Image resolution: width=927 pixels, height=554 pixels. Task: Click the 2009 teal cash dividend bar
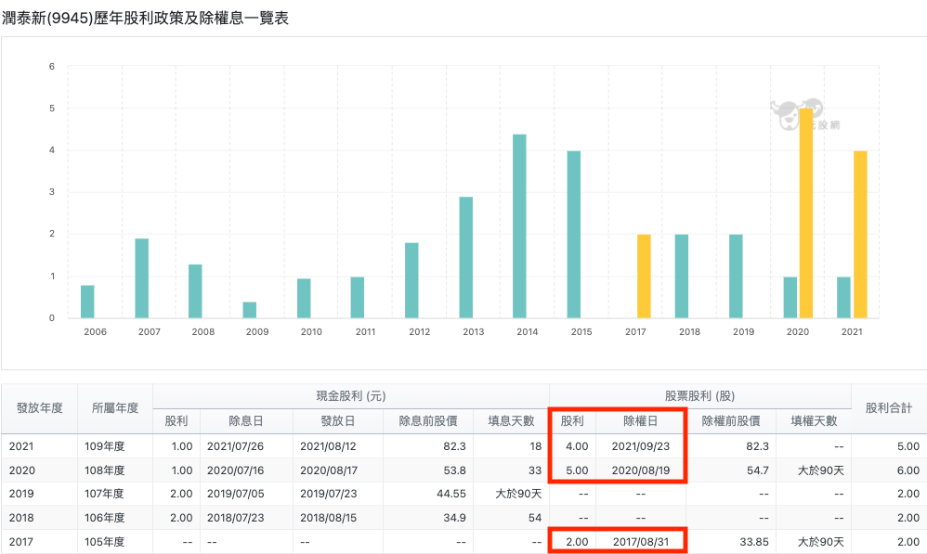click(250, 310)
